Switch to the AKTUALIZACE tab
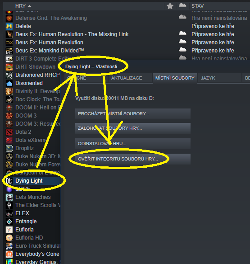 tap(127, 78)
